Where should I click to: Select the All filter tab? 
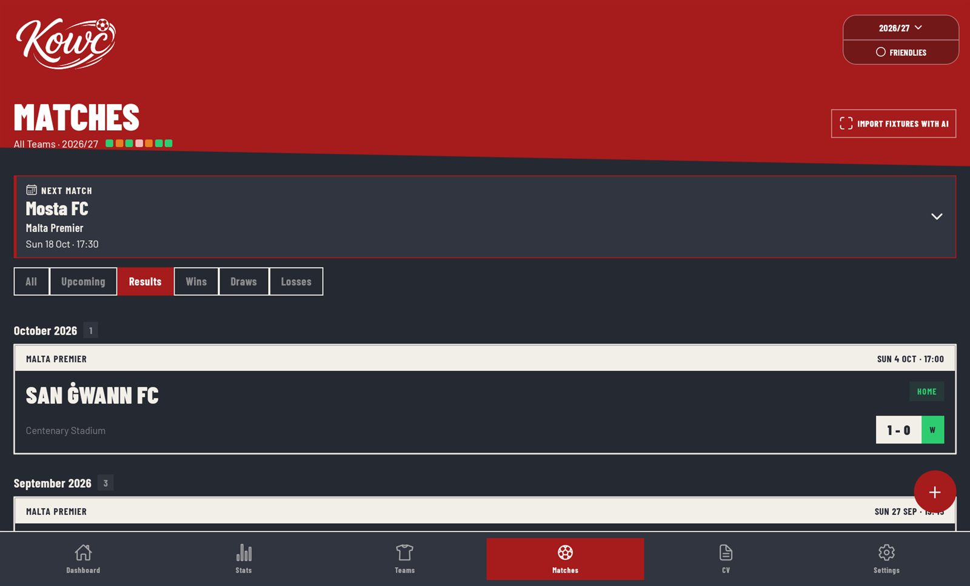(x=32, y=282)
